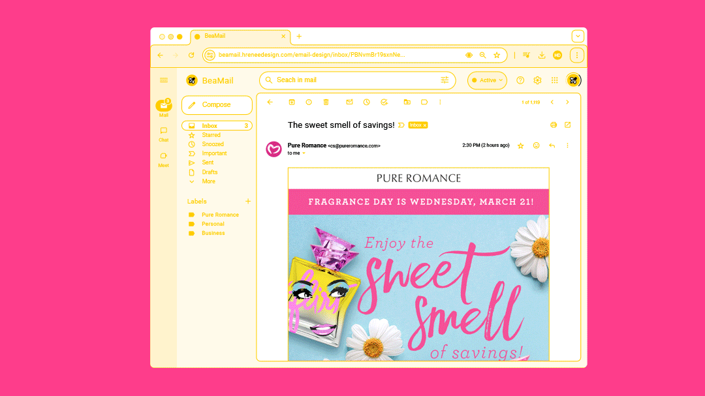Open the Drafts folder

[210, 172]
